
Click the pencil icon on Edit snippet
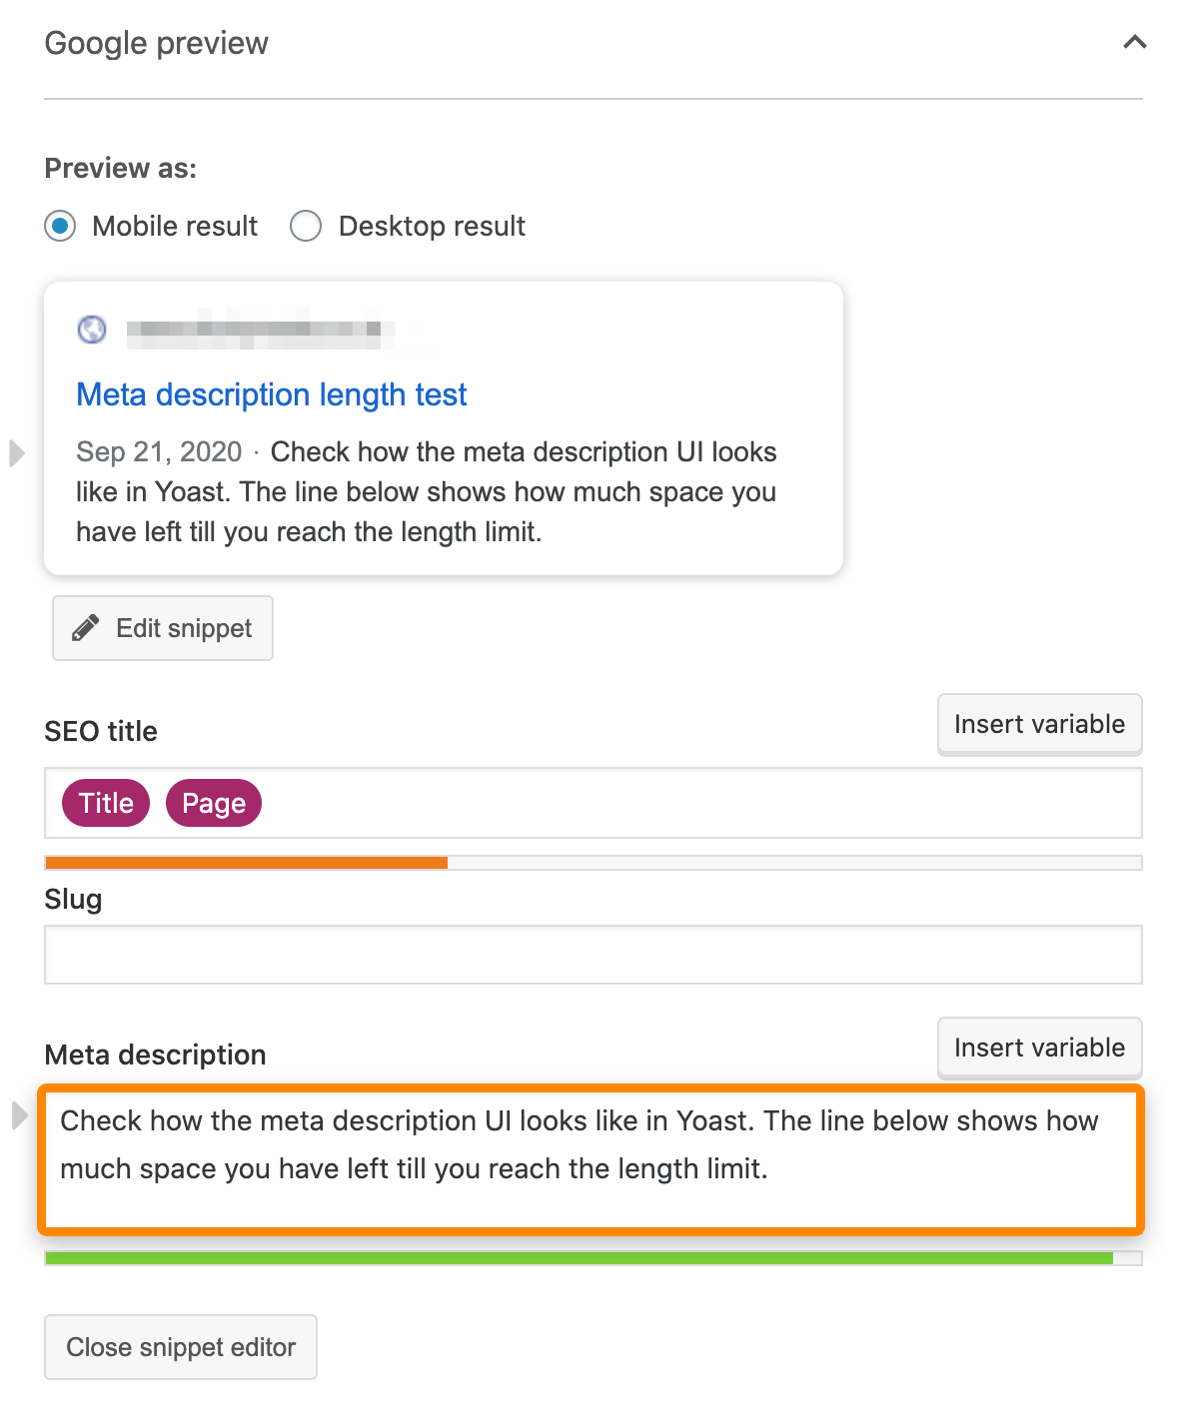tap(85, 627)
